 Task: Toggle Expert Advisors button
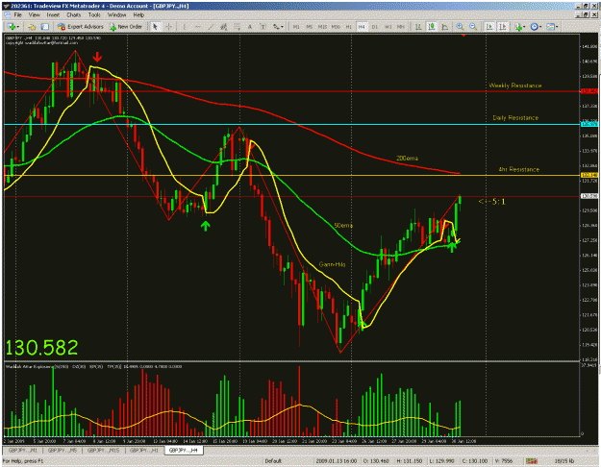(81, 27)
